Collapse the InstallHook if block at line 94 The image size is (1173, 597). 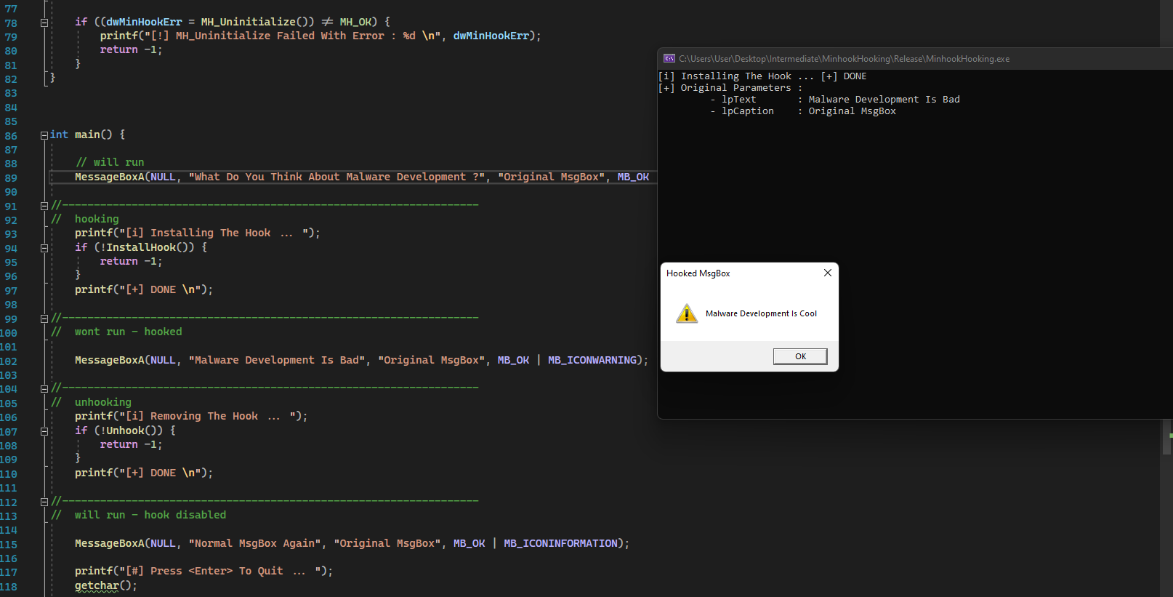pyautogui.click(x=44, y=248)
